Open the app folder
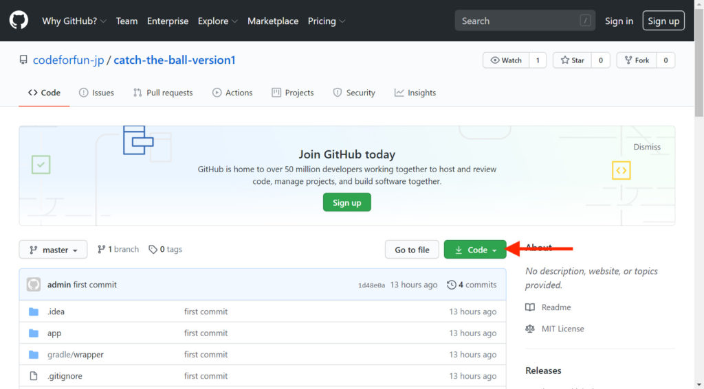This screenshot has height=389, width=704. pos(54,333)
